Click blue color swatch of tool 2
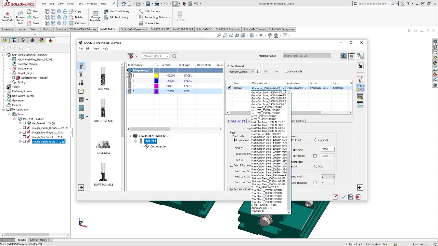This screenshot has width=438, height=246. [156, 81]
